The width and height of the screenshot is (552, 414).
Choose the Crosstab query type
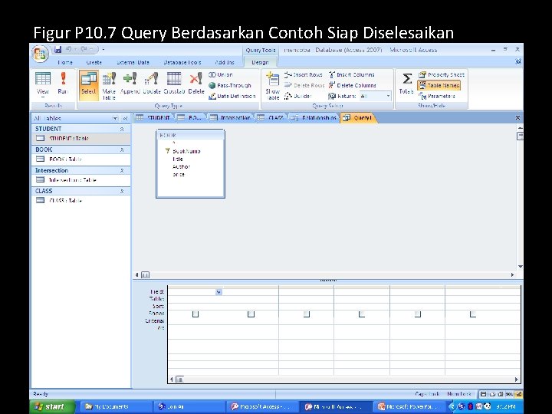point(174,84)
